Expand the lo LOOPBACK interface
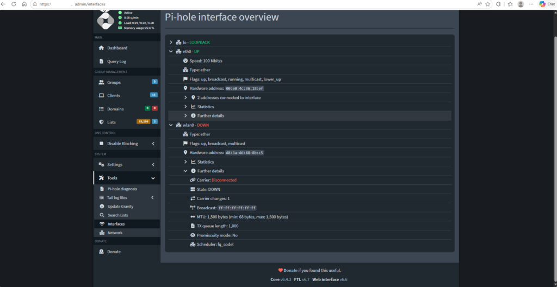Screen dimensions: 557x287 [x=171, y=42]
